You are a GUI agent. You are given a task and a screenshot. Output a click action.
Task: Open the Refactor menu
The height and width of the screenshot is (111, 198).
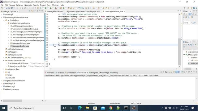pyautogui.click(x=20, y=5)
